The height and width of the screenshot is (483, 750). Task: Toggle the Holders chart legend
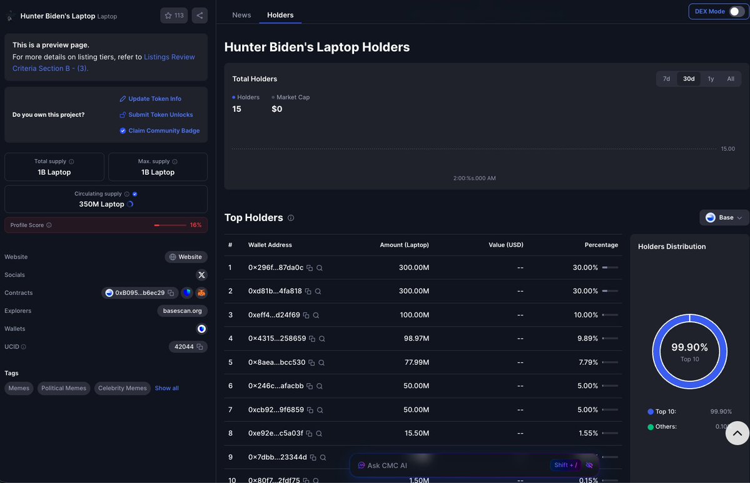tap(246, 97)
